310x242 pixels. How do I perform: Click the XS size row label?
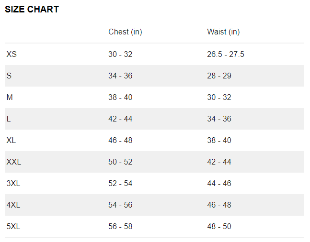pyautogui.click(x=11, y=54)
